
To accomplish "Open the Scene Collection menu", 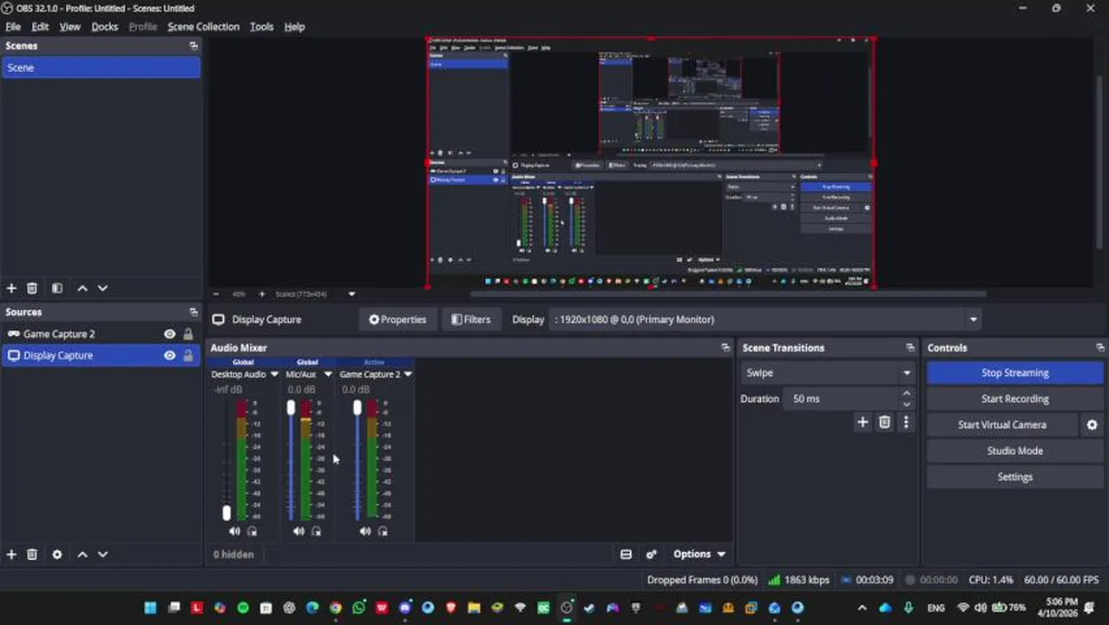I will pyautogui.click(x=203, y=27).
